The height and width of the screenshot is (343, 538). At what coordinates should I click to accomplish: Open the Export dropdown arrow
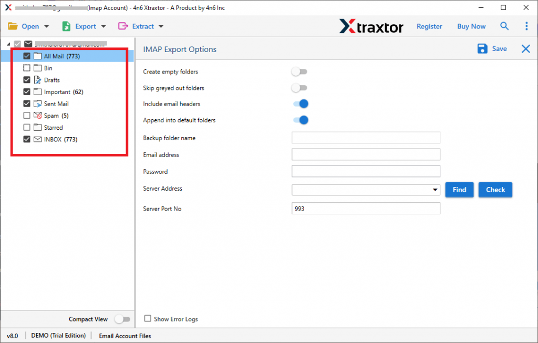[x=103, y=26]
